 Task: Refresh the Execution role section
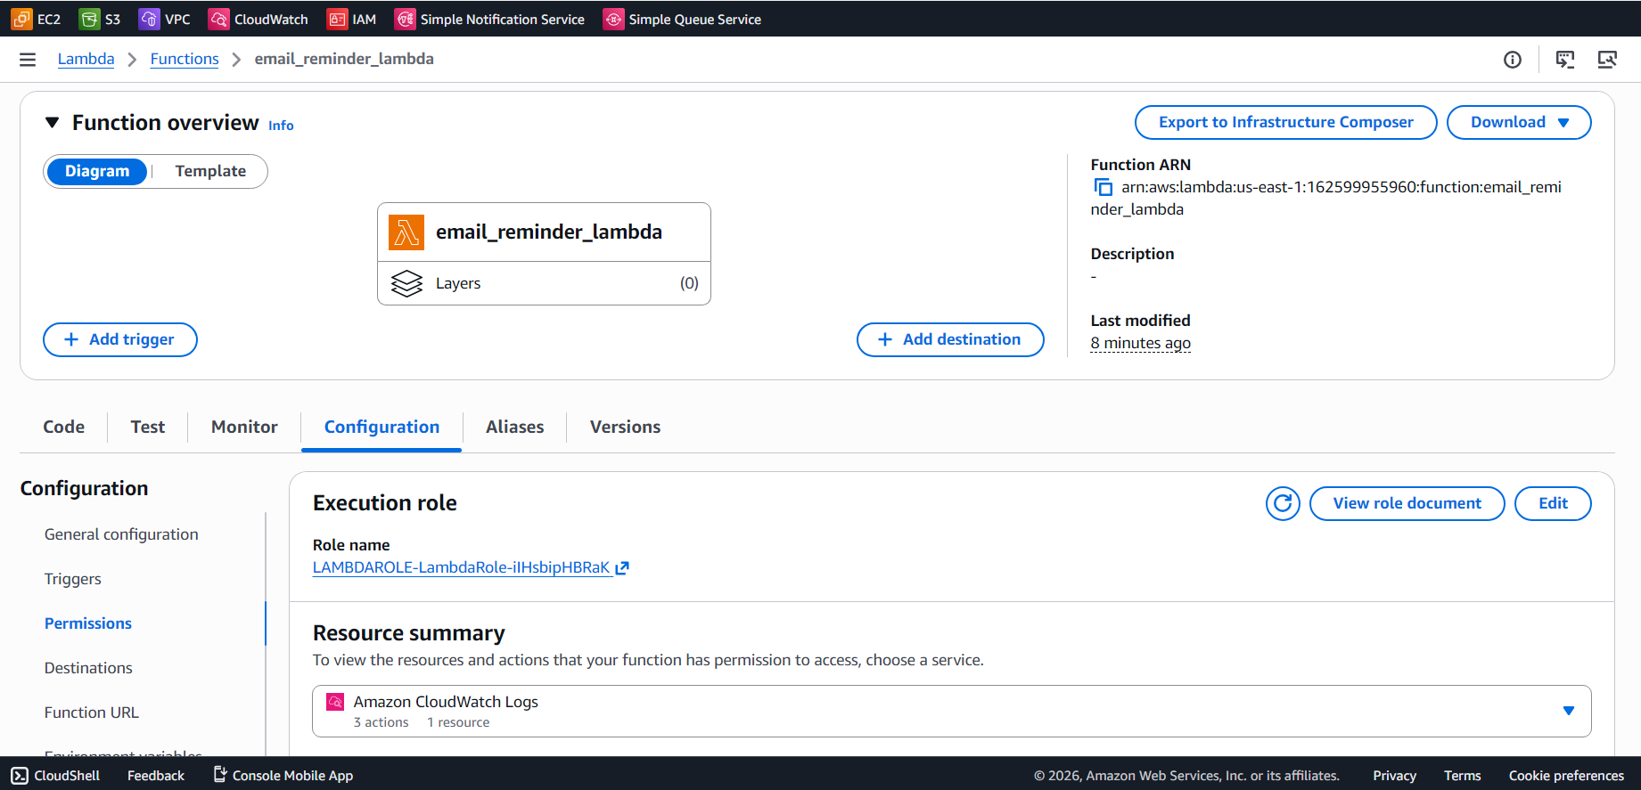[1283, 503]
